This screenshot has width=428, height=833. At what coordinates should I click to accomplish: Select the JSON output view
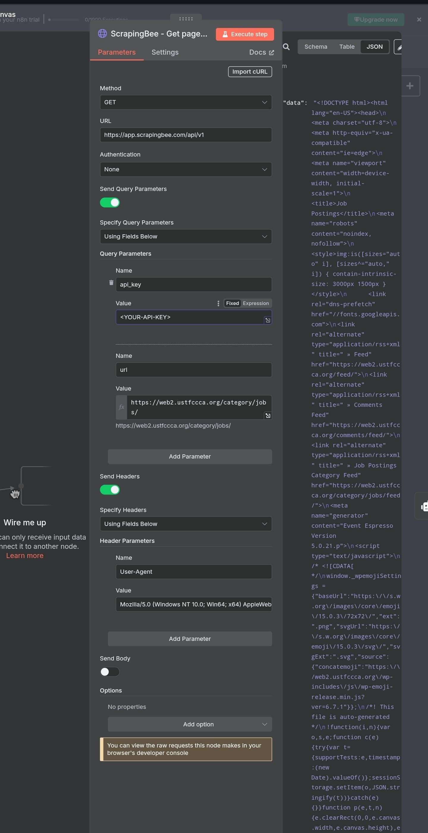[374, 47]
